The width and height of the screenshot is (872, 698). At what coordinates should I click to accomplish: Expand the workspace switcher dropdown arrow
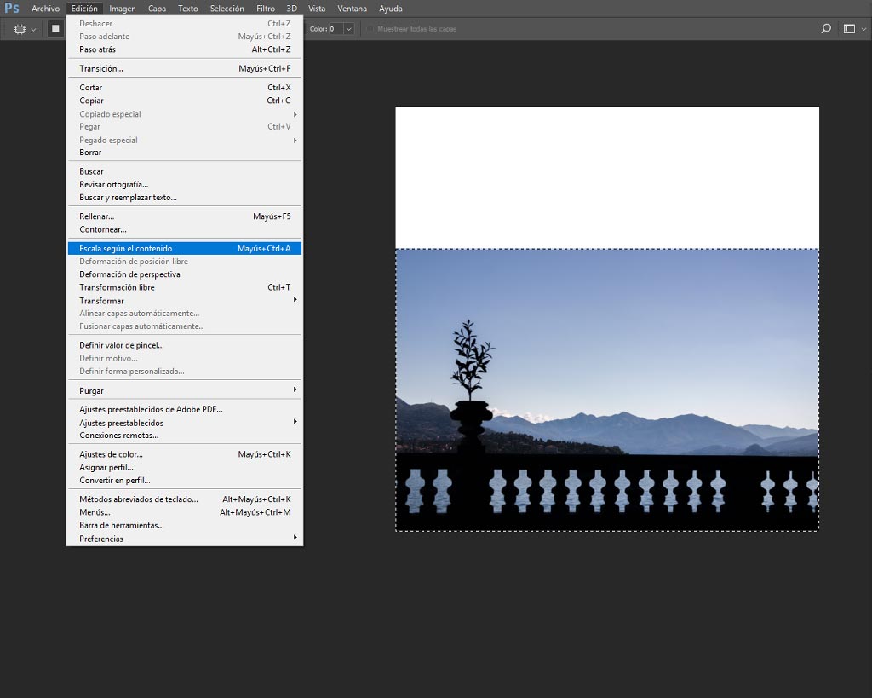pyautogui.click(x=864, y=29)
